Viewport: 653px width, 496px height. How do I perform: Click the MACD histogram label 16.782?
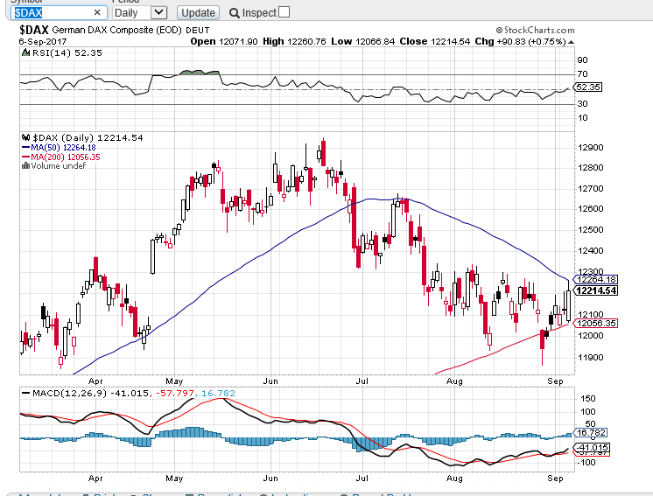[x=591, y=432]
